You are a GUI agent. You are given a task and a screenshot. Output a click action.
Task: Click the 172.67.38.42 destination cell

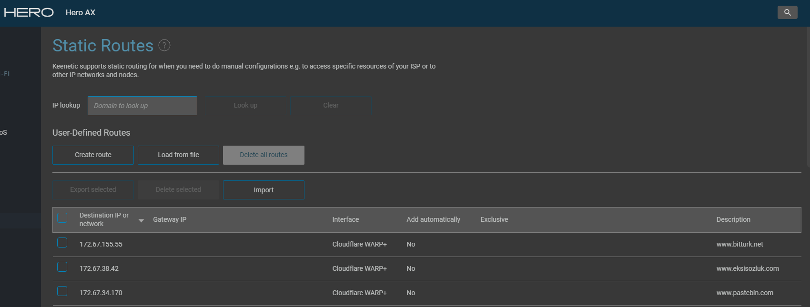tap(99, 268)
